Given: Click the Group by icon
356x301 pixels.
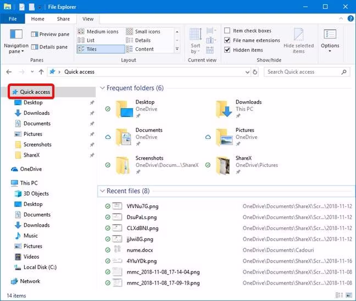Looking at the screenshot, I should point(211,31).
